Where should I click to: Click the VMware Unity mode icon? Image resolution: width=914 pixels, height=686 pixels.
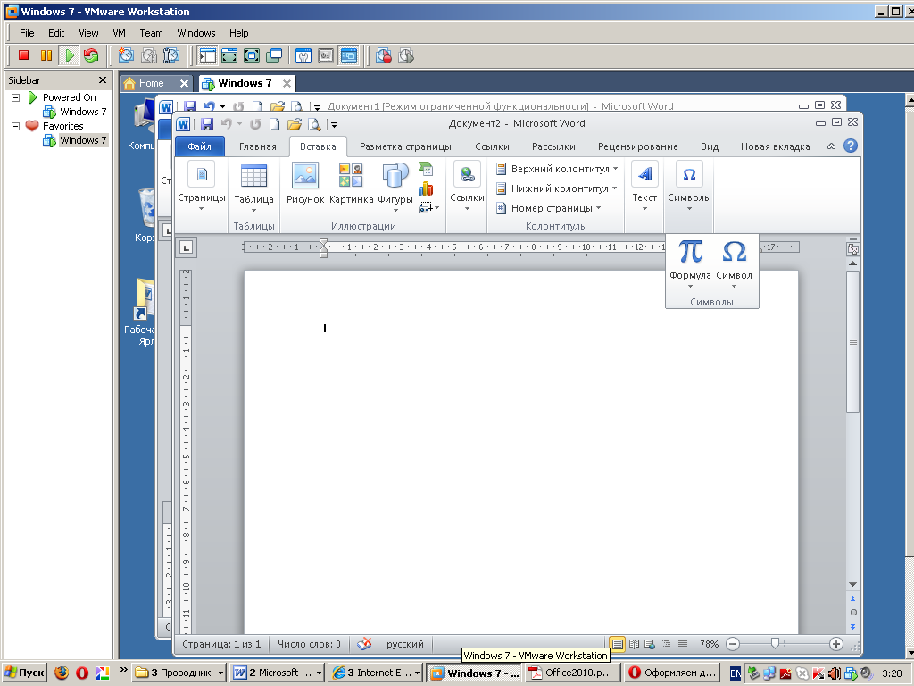click(274, 55)
